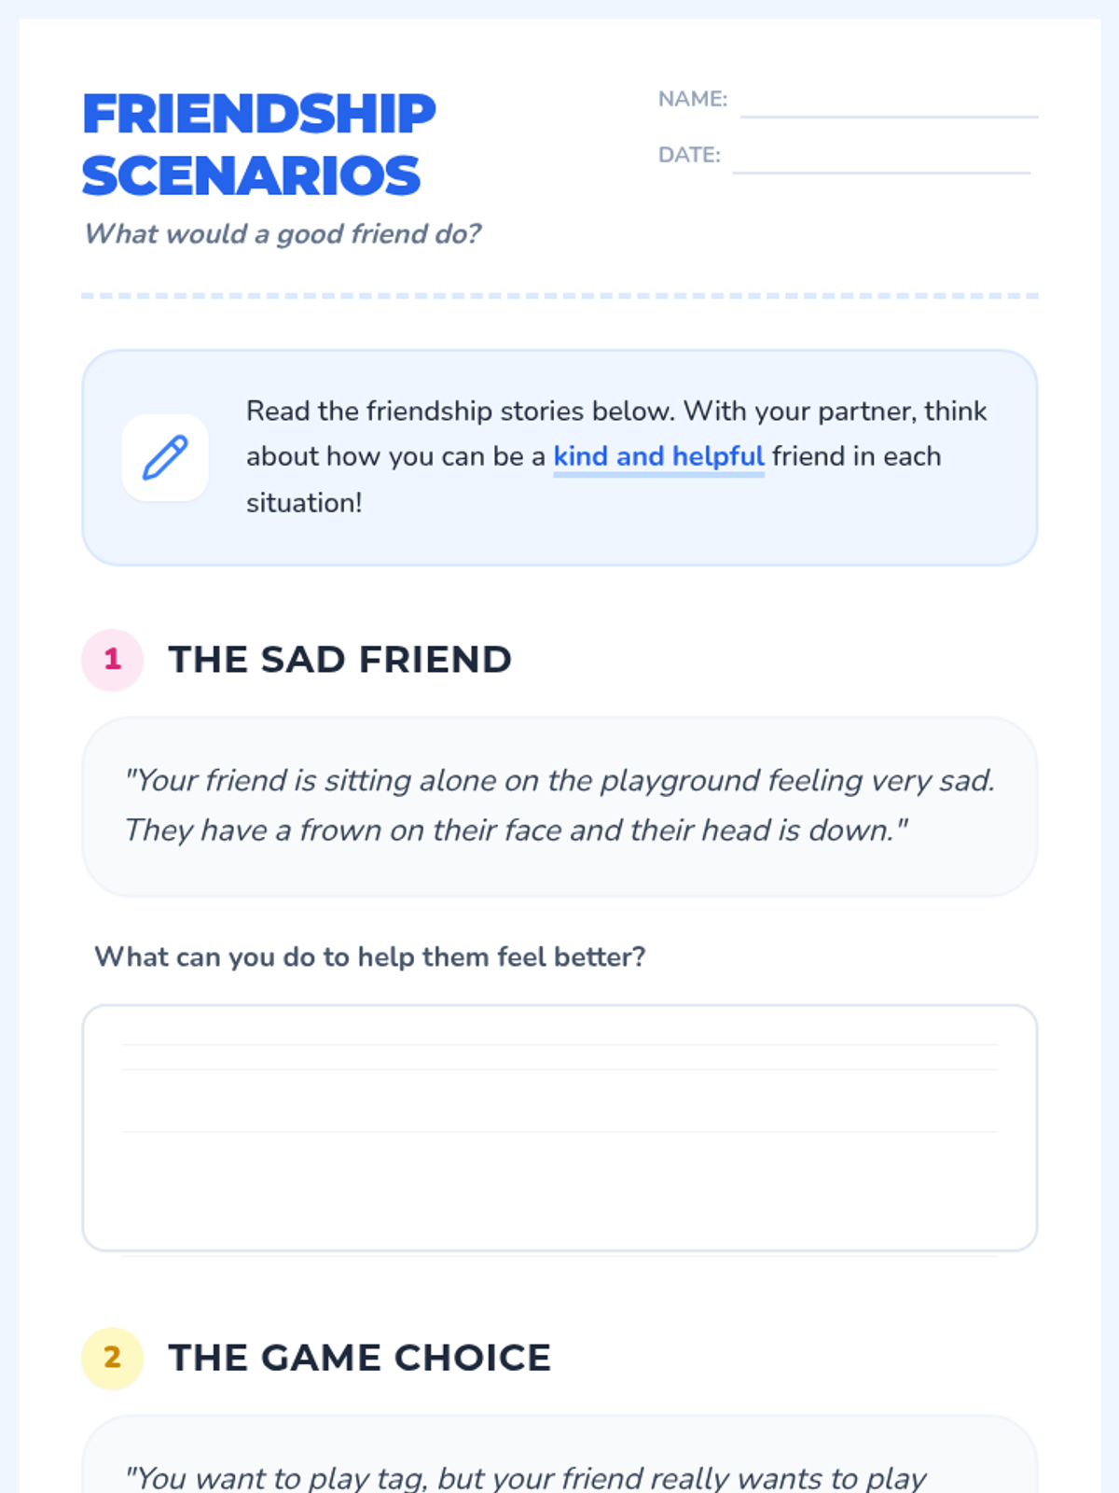Click 'The Game Choice' section heading
Screen dimensions: 1119x1493
click(x=359, y=1358)
